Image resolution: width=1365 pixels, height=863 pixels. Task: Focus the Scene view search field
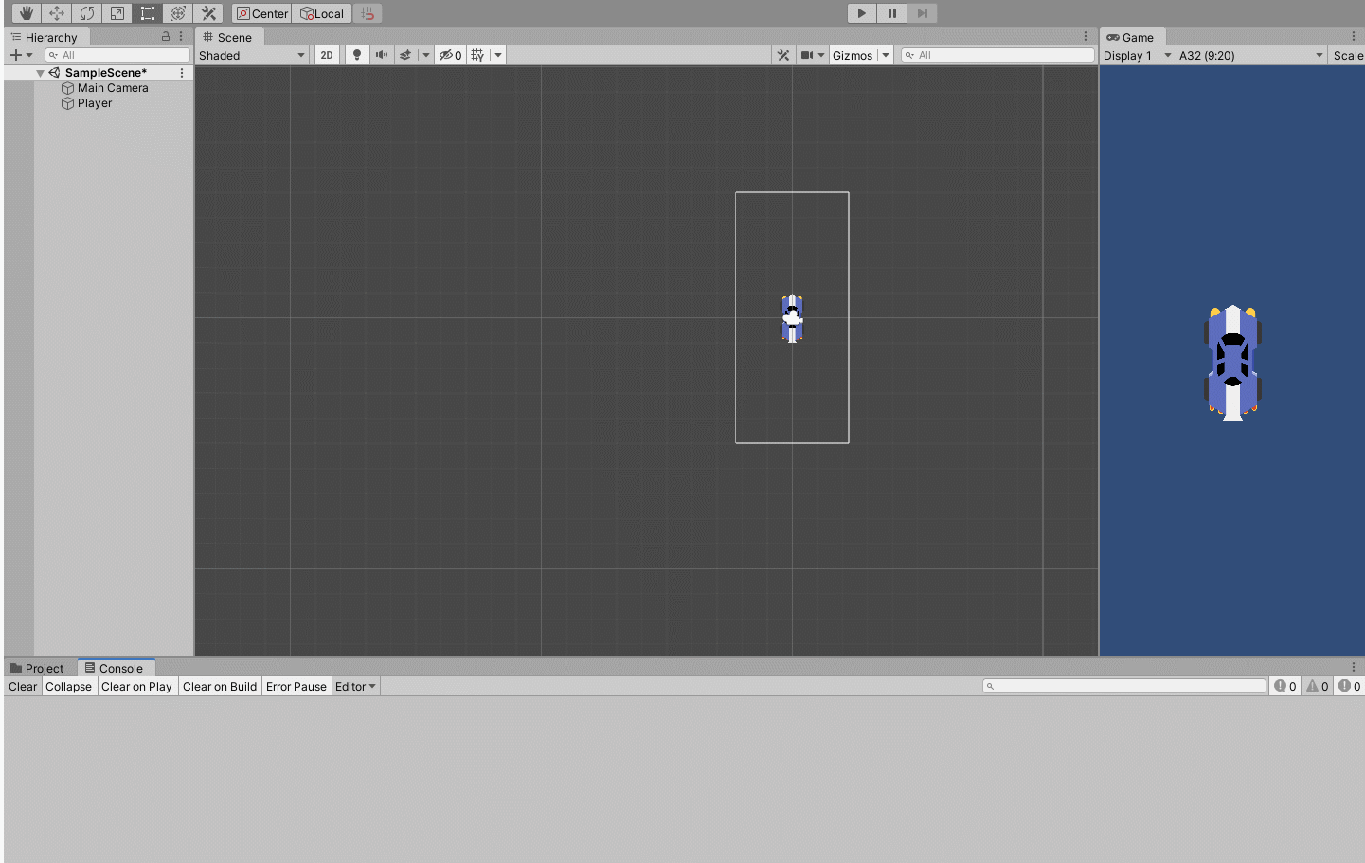click(997, 55)
